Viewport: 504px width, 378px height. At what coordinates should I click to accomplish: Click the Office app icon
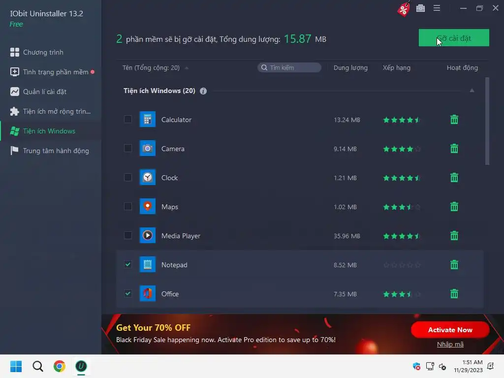coord(148,293)
